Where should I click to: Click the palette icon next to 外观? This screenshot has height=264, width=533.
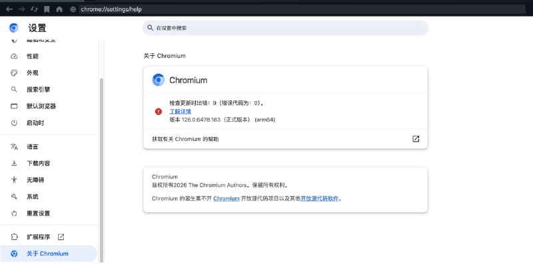pos(14,73)
